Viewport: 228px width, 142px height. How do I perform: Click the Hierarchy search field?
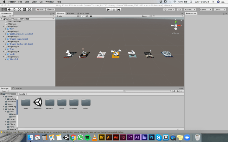31,16
